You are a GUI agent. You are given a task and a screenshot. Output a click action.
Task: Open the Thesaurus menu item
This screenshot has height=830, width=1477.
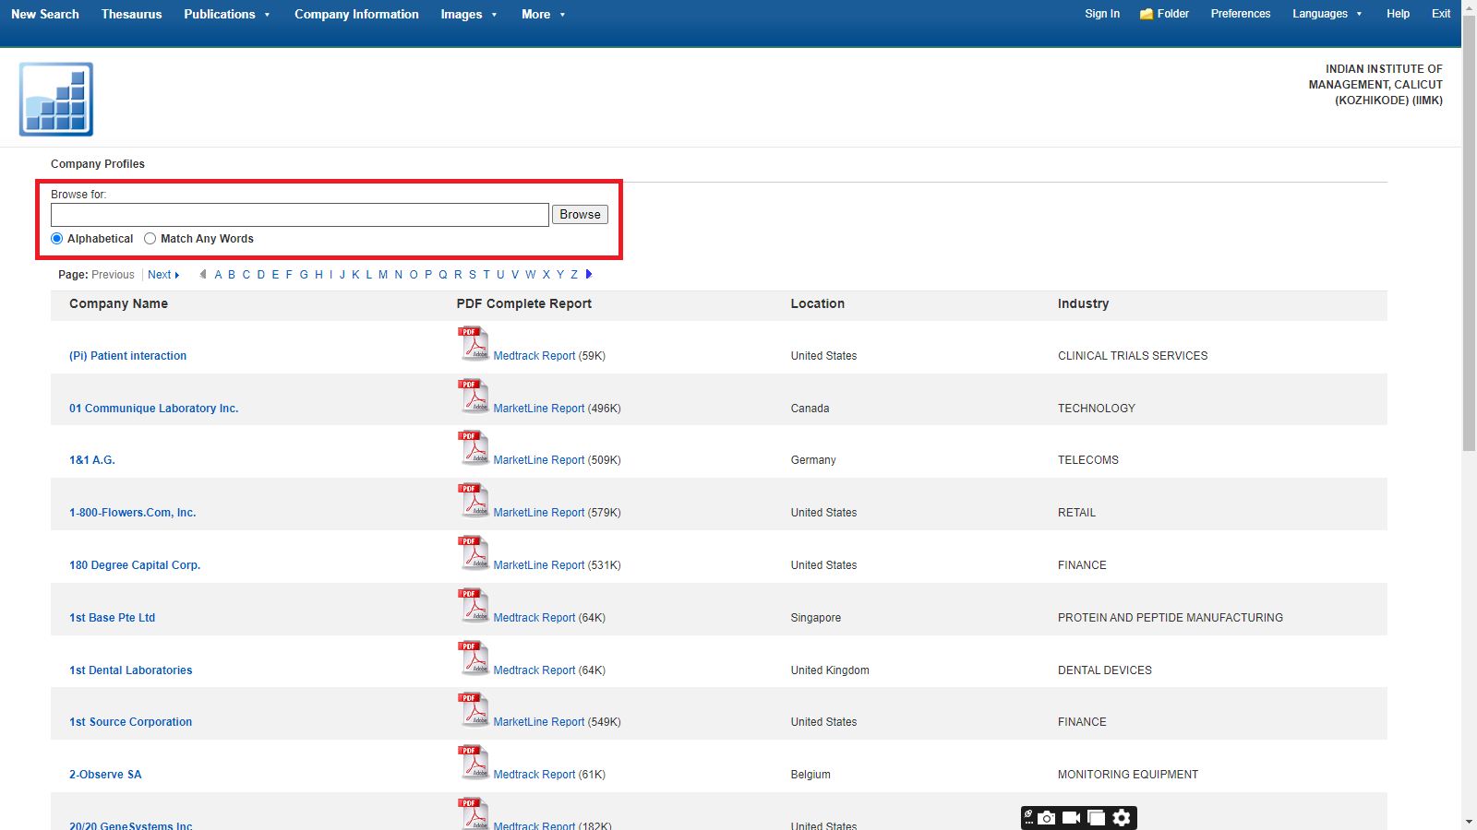tap(131, 14)
